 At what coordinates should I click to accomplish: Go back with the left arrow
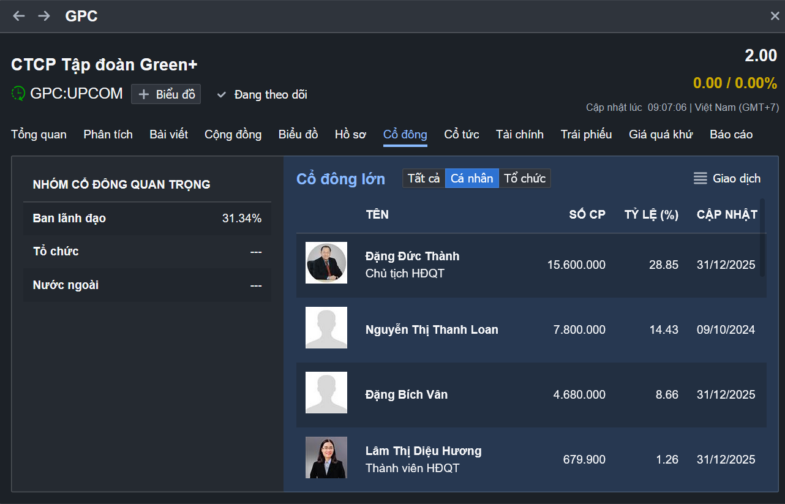point(19,16)
